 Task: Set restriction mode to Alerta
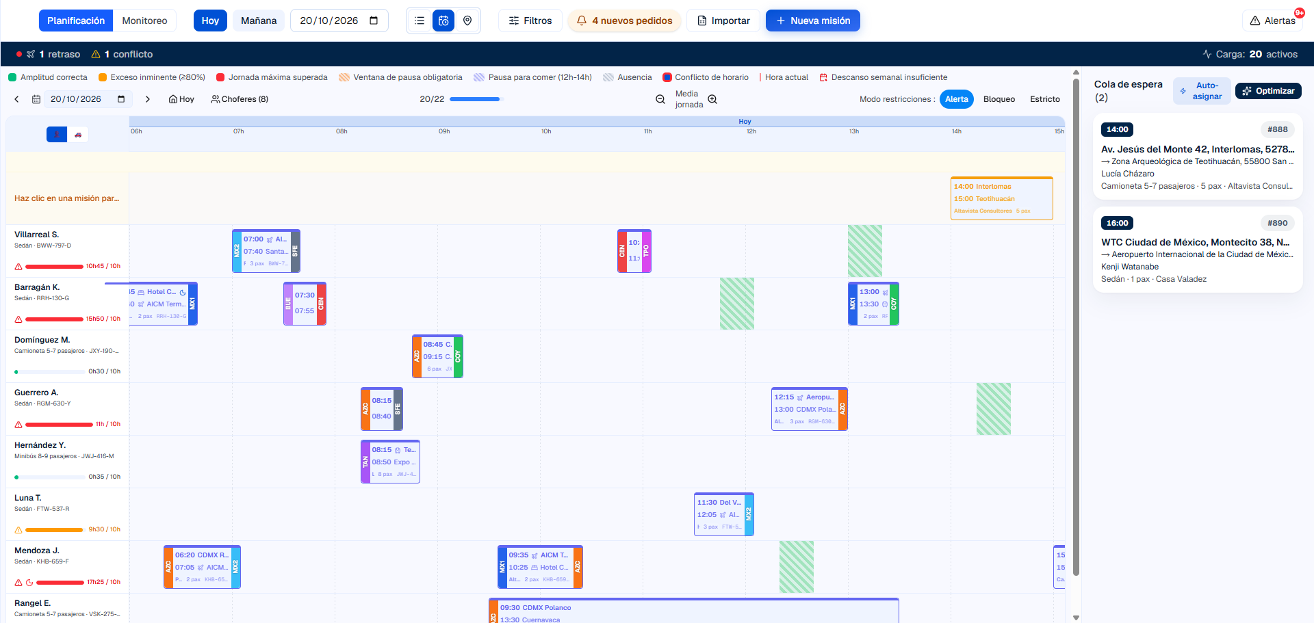956,99
